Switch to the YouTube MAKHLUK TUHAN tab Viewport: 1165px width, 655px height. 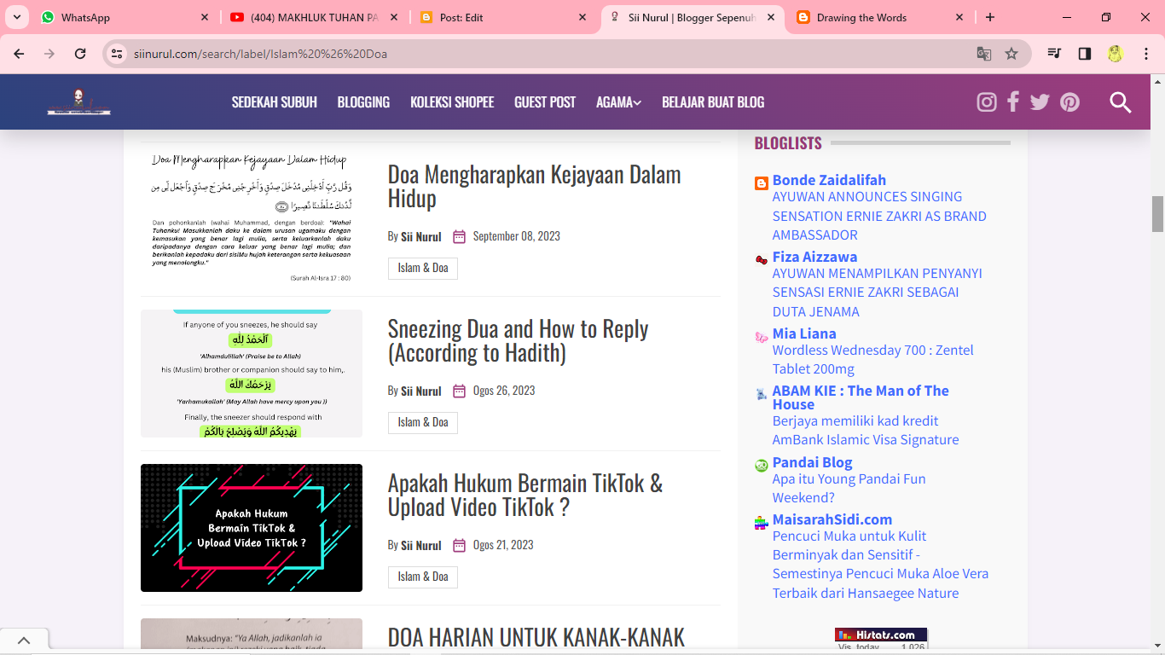pos(314,17)
